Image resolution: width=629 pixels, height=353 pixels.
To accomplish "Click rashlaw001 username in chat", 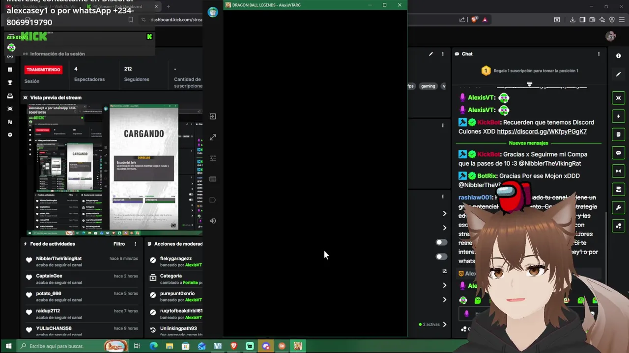I will tap(475, 197).
